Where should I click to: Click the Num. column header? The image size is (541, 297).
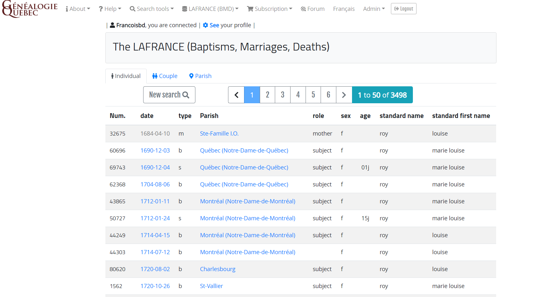click(118, 116)
